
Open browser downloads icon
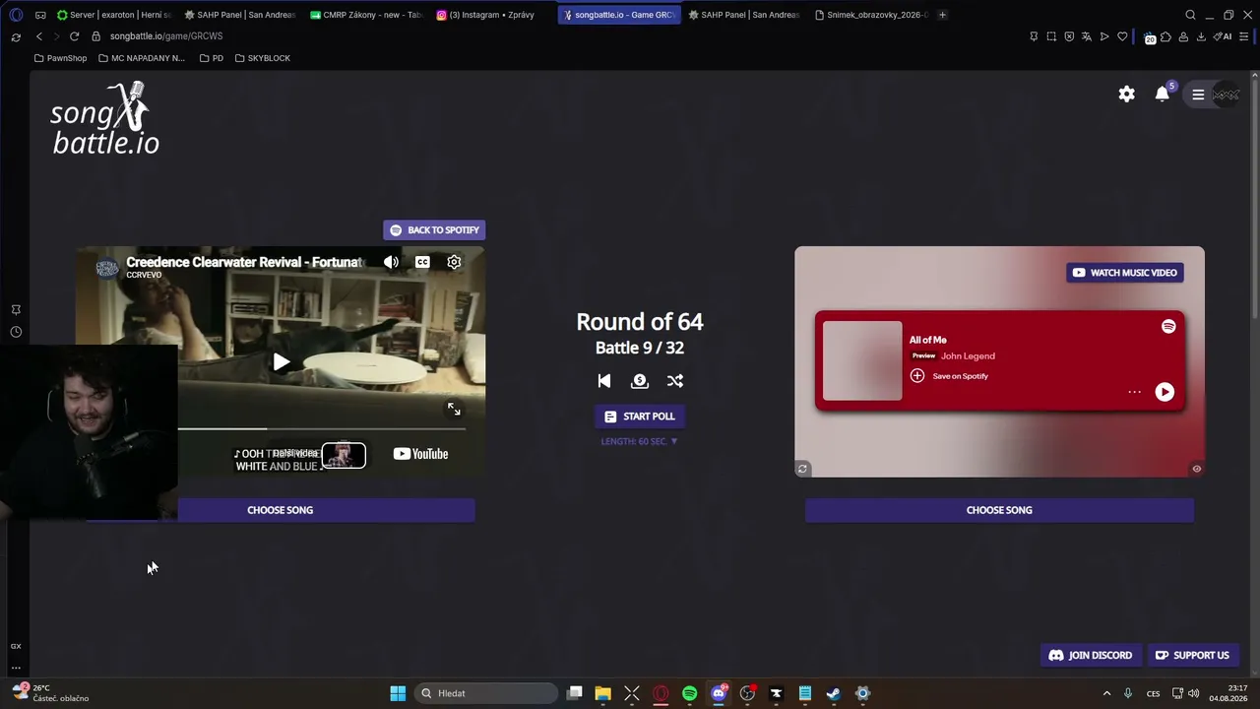(x=1201, y=36)
